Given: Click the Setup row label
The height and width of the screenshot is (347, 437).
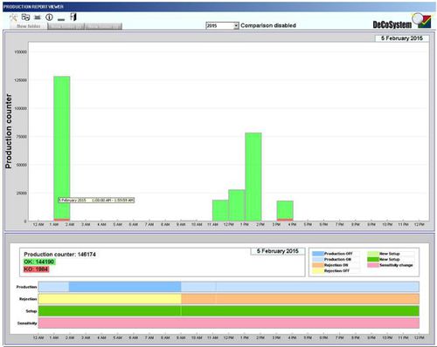Looking at the screenshot, I should click(x=31, y=311).
